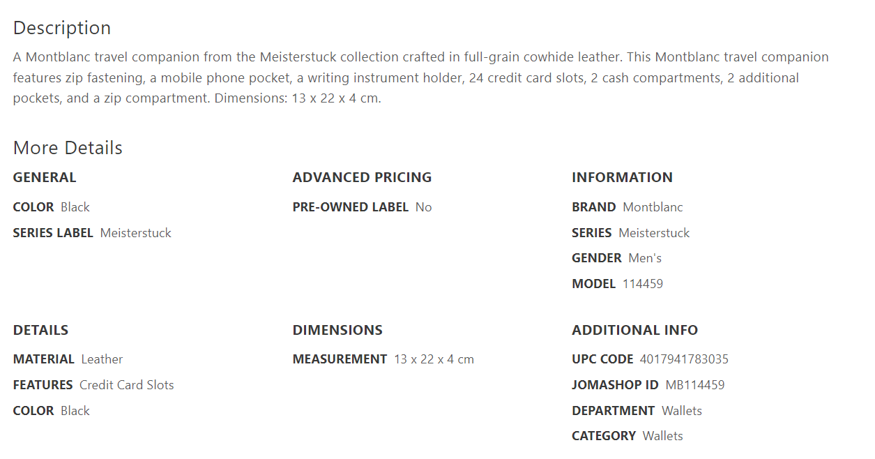This screenshot has width=875, height=459.
Task: Click Wallets next to DEPARTMENT
Action: (682, 411)
